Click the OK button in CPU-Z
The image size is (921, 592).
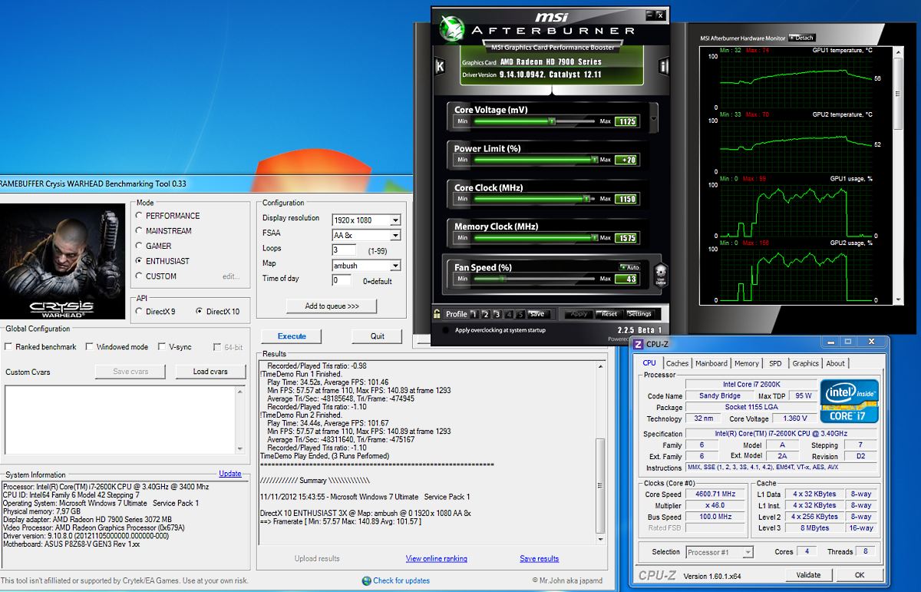click(x=860, y=575)
